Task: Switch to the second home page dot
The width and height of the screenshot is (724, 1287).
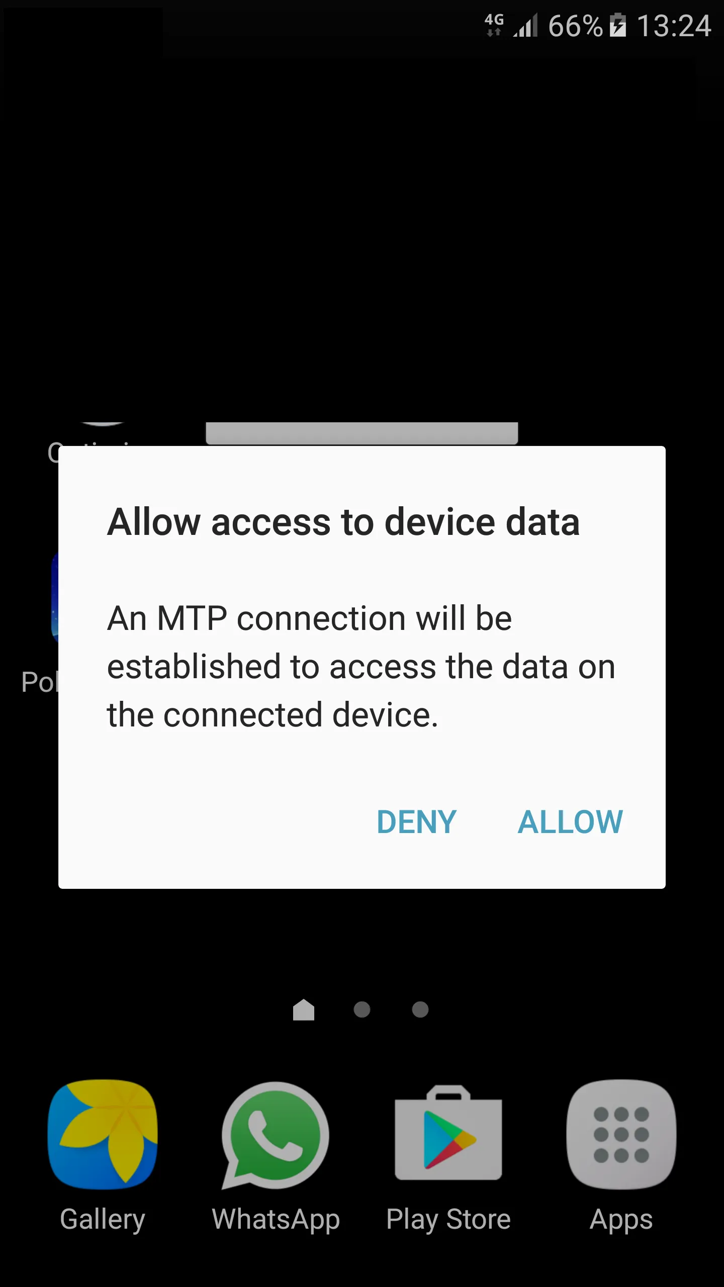Action: pyautogui.click(x=362, y=1009)
